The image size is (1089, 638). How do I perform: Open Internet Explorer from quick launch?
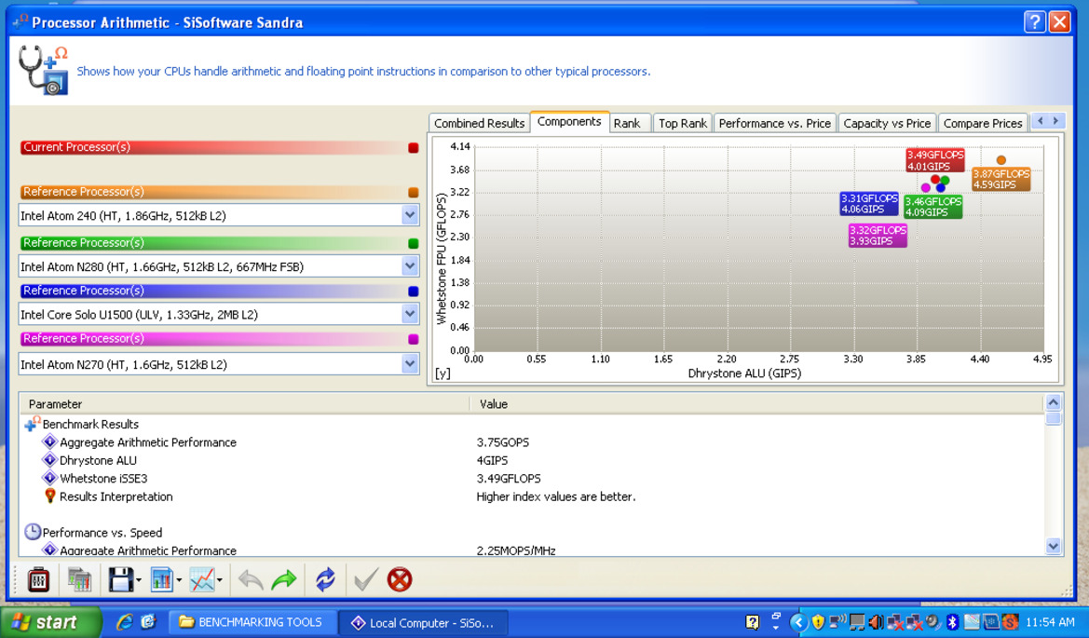click(x=125, y=622)
